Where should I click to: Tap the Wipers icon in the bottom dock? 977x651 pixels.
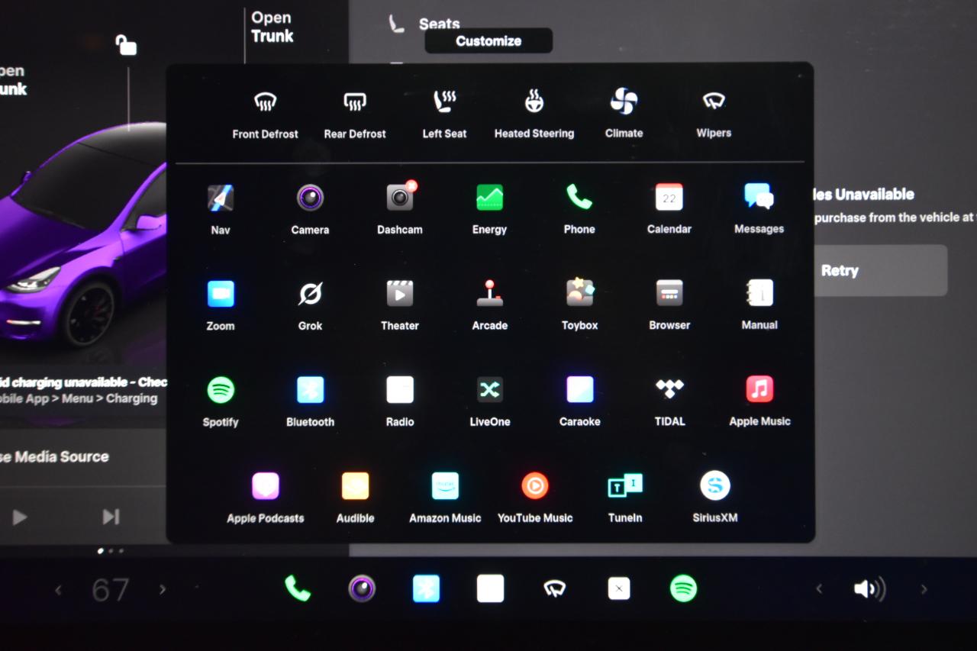[554, 588]
